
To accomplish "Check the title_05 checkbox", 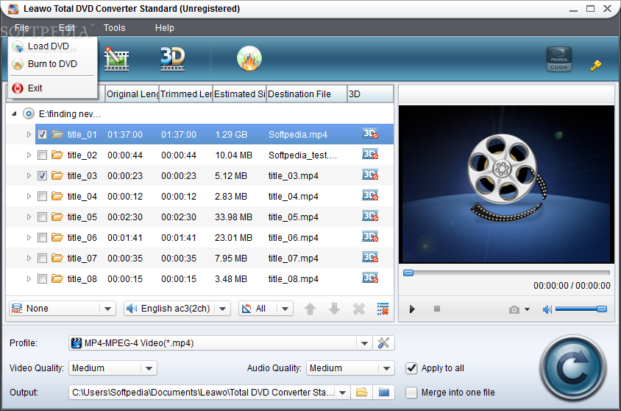I will 42,217.
